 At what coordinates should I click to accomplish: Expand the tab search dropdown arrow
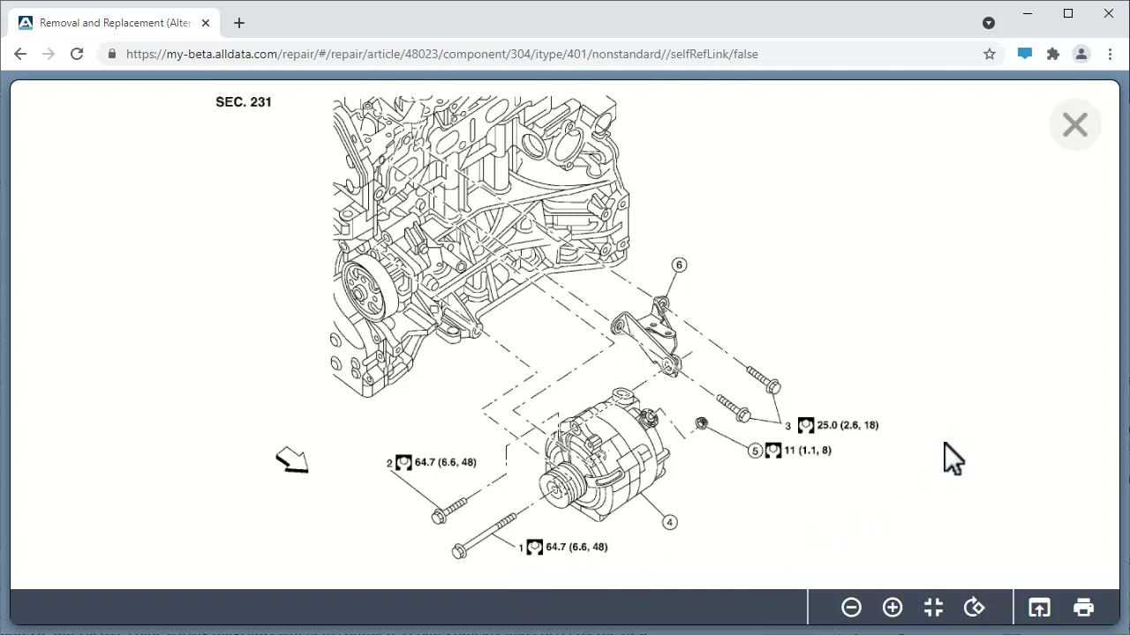point(989,23)
